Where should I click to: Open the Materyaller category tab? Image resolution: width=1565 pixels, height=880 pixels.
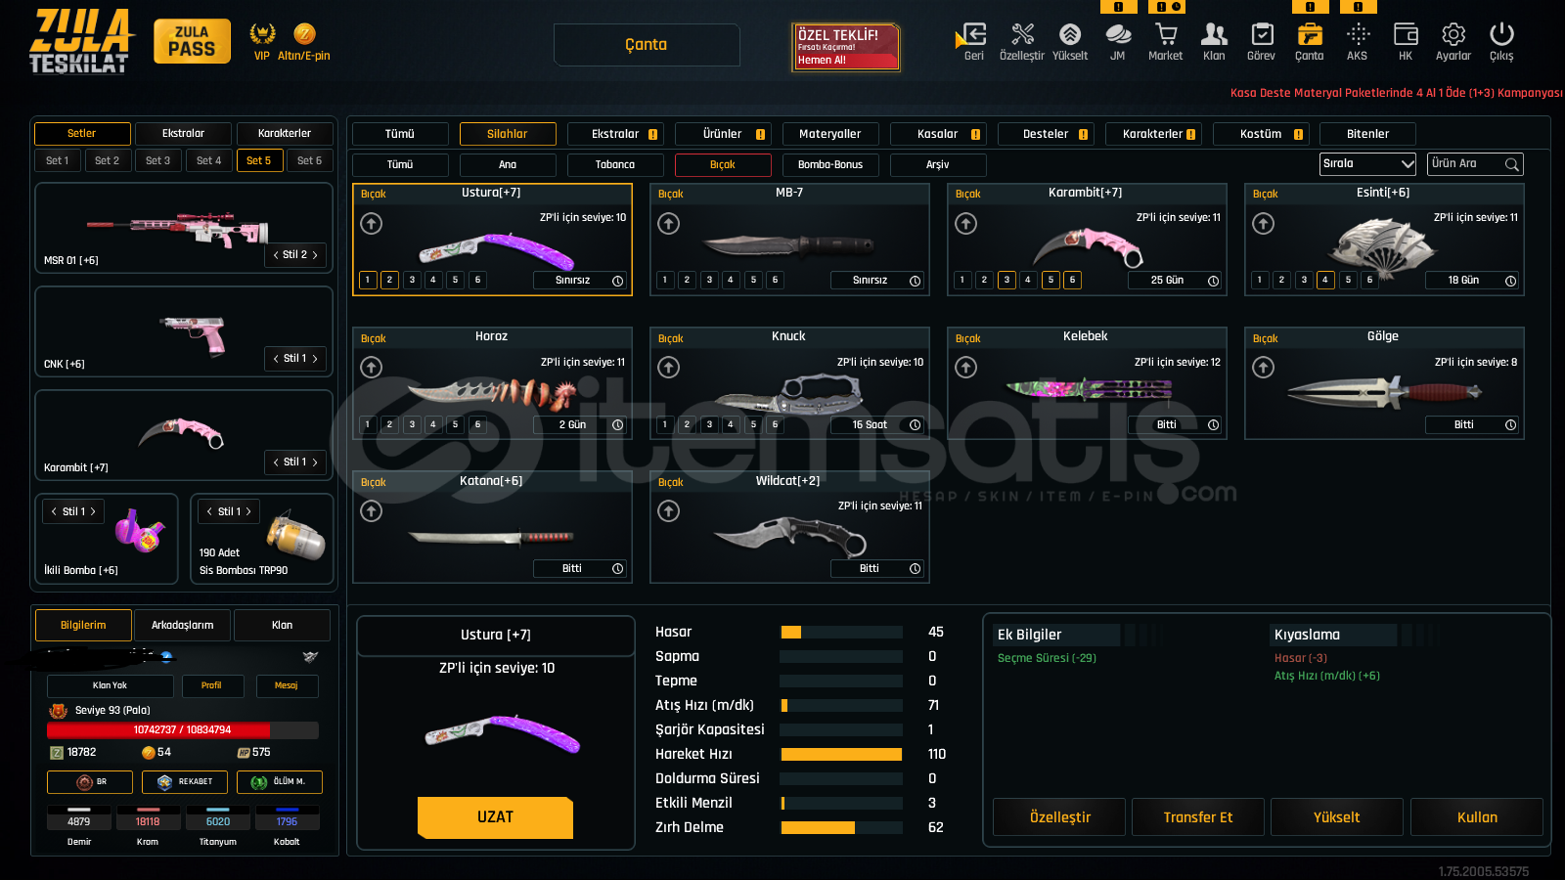tap(829, 134)
